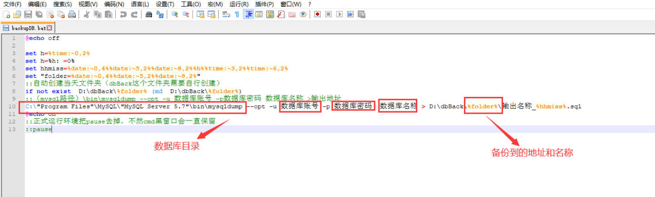Toggle the indent guide button
The height and width of the screenshot is (197, 655).
pos(248,14)
